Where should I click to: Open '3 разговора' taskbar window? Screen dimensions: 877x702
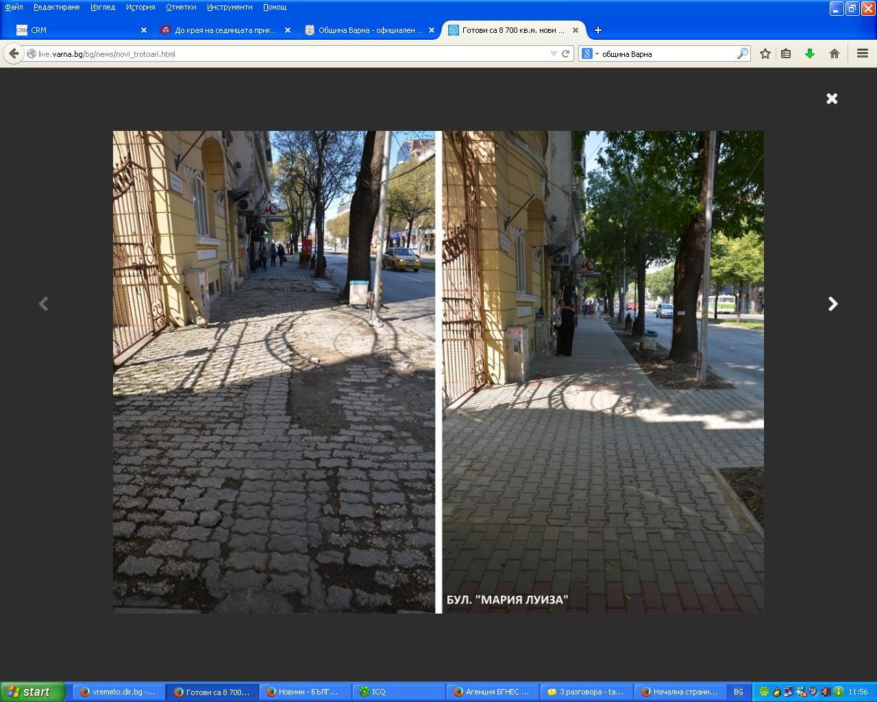(x=586, y=692)
